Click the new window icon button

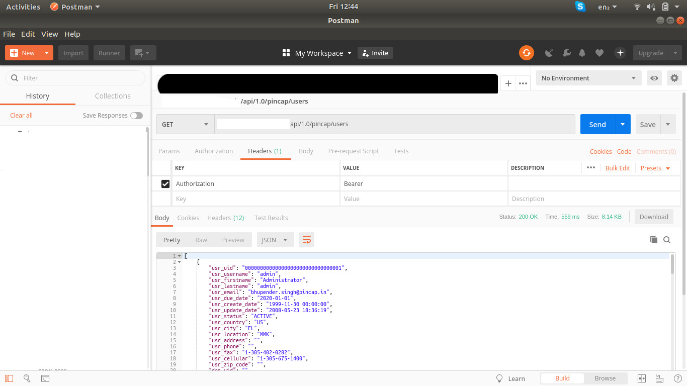coord(143,53)
